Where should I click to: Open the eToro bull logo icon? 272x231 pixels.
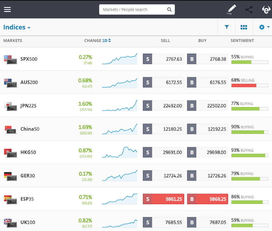coord(266,10)
